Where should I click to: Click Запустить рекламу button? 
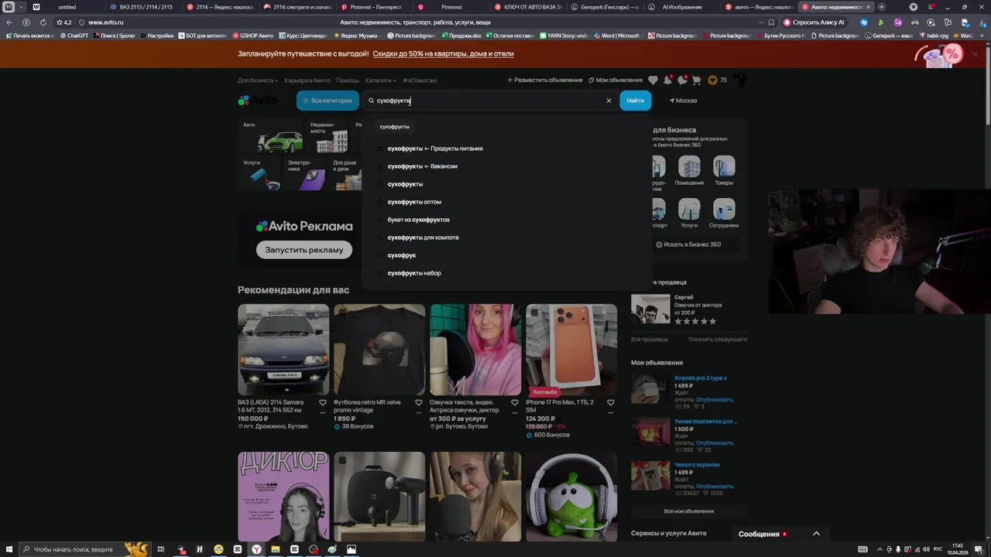[x=304, y=250]
